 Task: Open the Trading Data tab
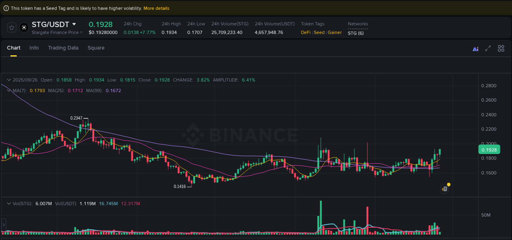(63, 48)
